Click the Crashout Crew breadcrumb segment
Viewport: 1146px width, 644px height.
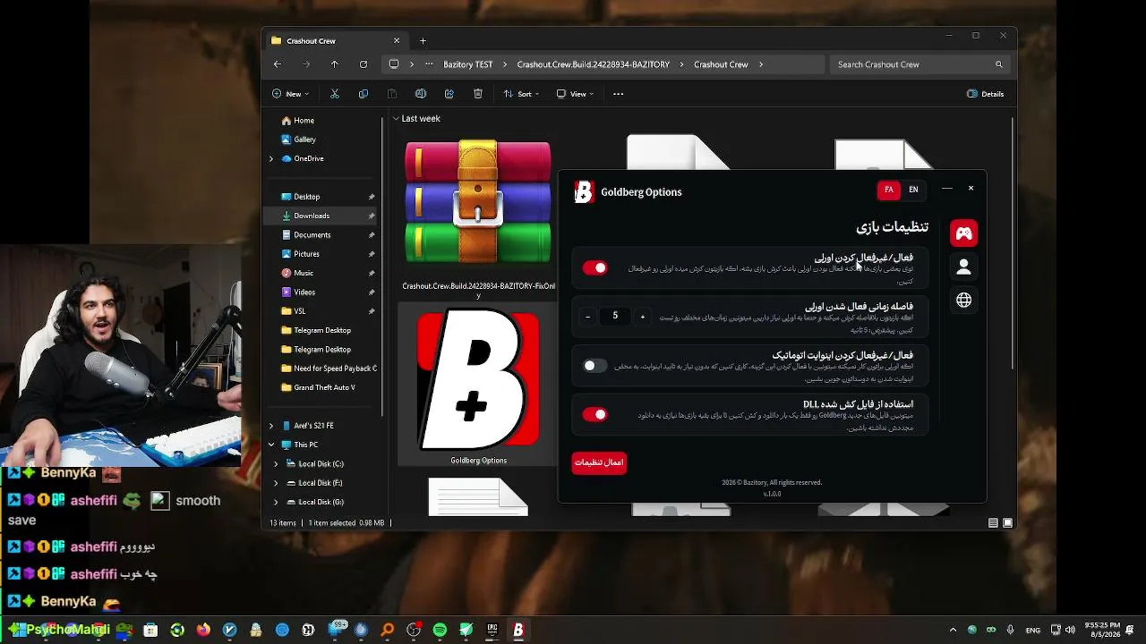click(721, 64)
